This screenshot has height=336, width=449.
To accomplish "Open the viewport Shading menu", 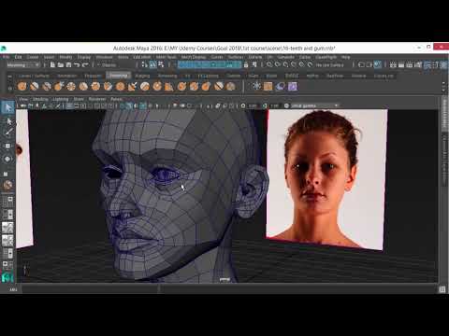I will point(40,99).
